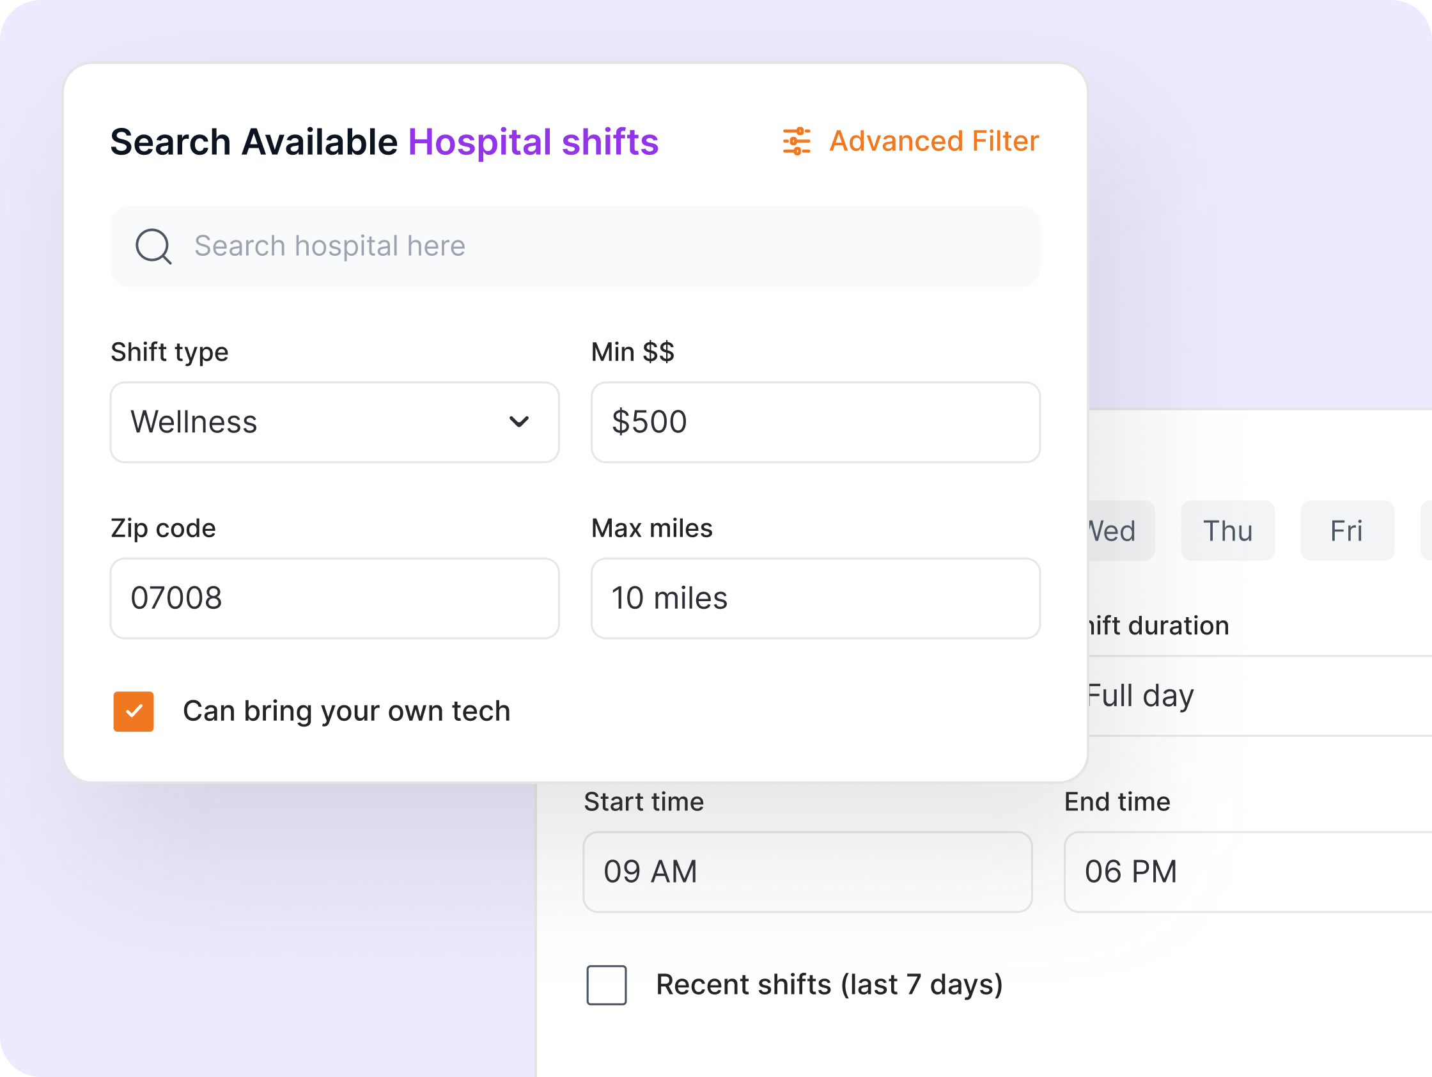Expand the Shift type chevron arrow
Screen dimensions: 1432x1077
(x=518, y=421)
